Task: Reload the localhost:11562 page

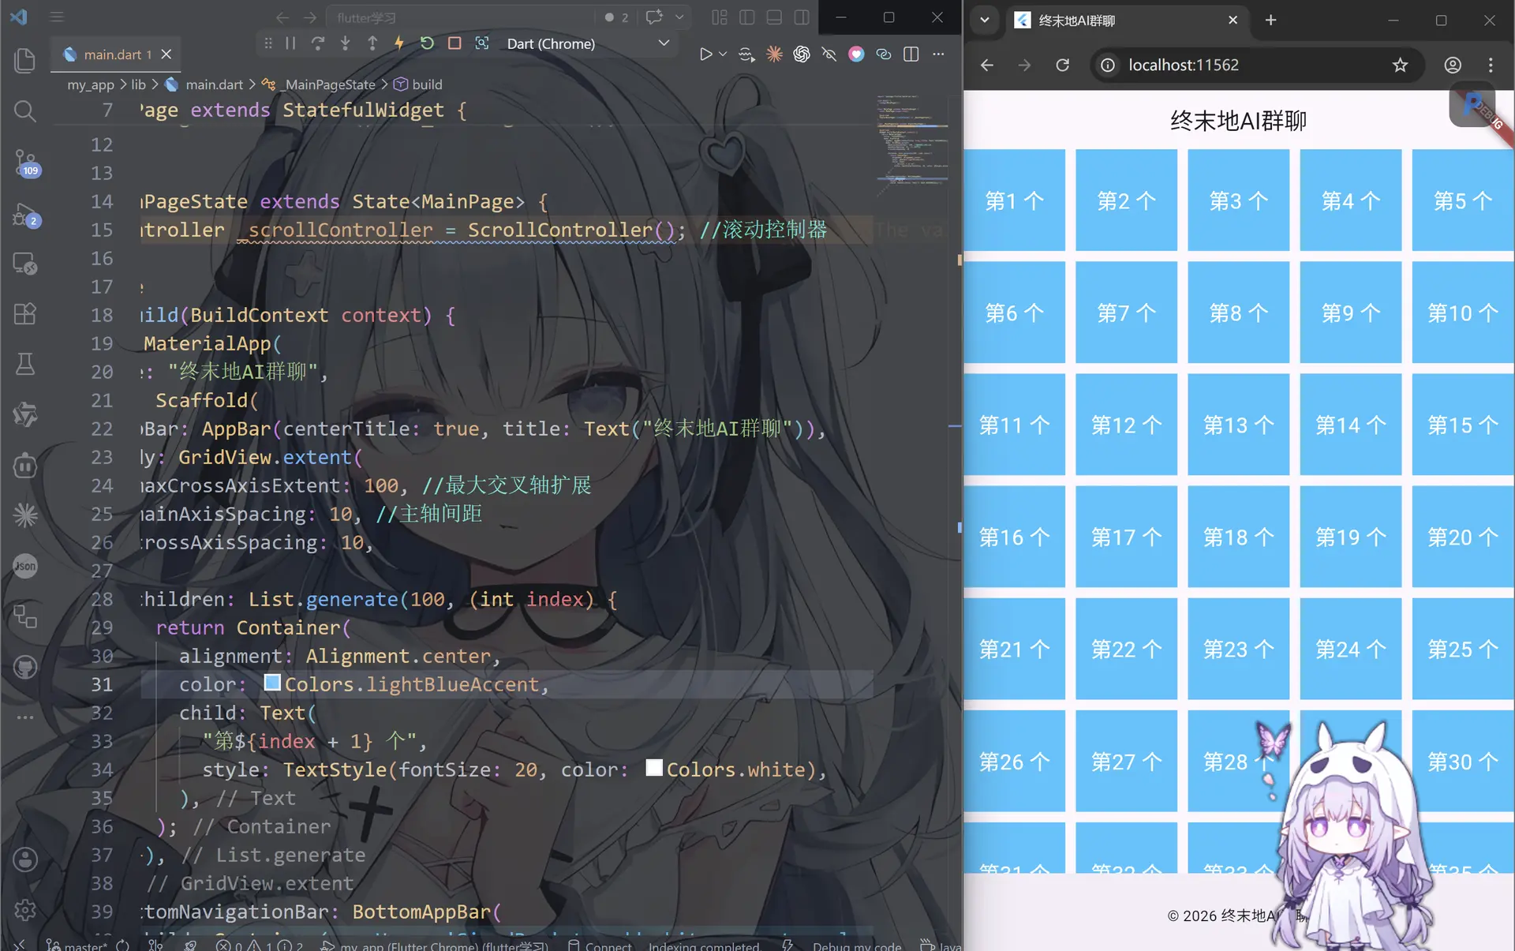Action: [1063, 65]
